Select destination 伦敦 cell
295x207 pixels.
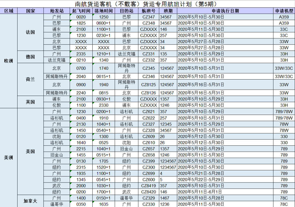tap(126, 99)
